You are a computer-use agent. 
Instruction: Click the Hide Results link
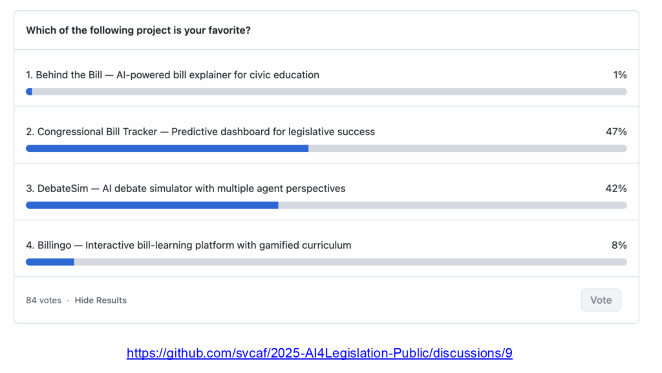coord(100,300)
